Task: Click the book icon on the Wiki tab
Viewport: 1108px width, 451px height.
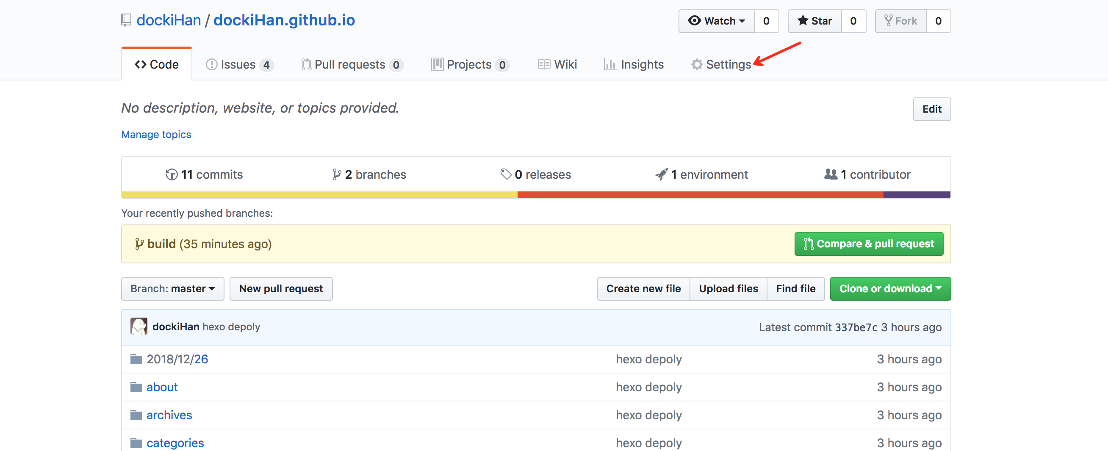Action: click(544, 64)
